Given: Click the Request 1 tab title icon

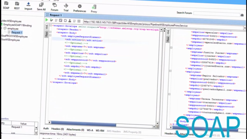Looking at the screenshot, I should pos(47,15).
